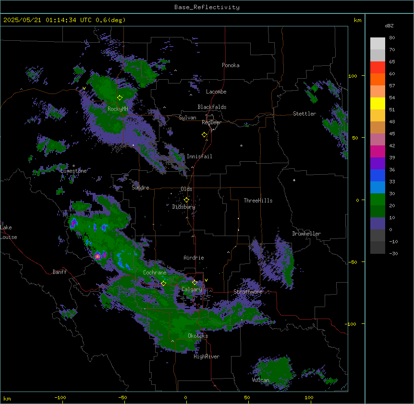Pick the light gray 70-80 dBZ legend swatch
Image resolution: width=414 pixels, height=404 pixels.
pyautogui.click(x=377, y=44)
